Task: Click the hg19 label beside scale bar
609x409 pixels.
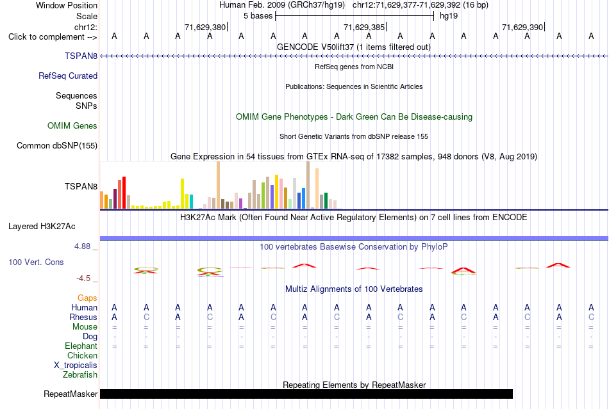Action: point(449,16)
